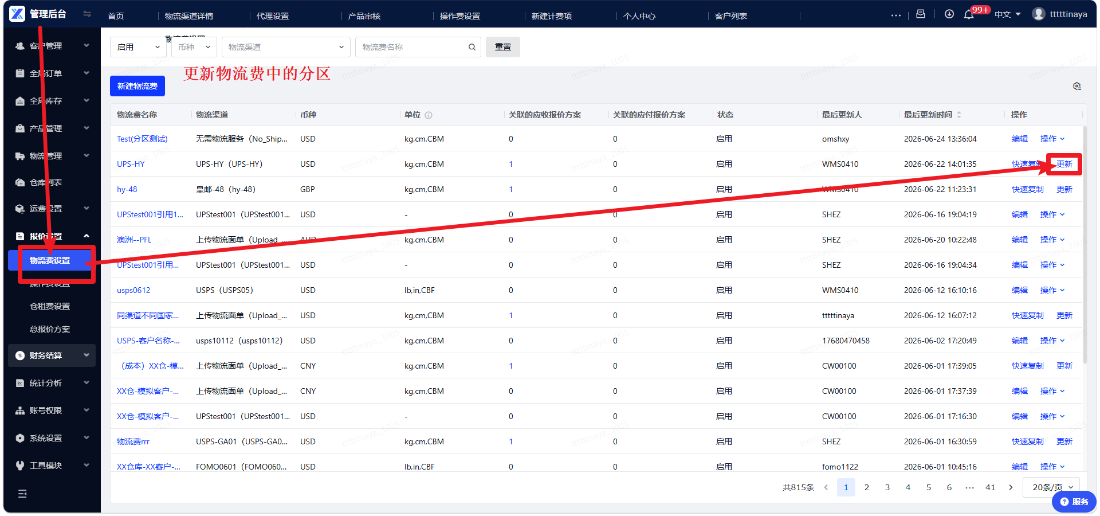
Task: Click 更新 for the UPS-HY row
Action: 1064,164
